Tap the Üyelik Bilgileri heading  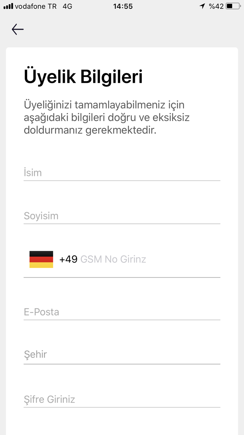tap(83, 77)
